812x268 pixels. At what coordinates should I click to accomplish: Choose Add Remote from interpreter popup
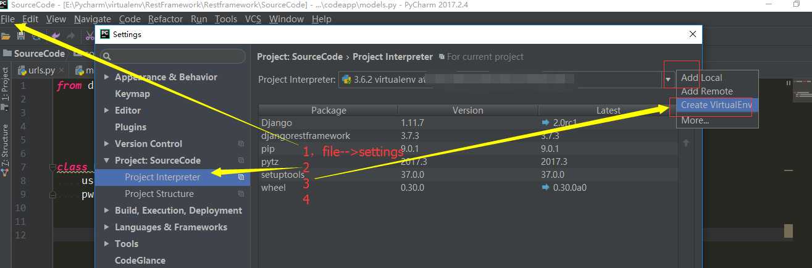point(717,91)
